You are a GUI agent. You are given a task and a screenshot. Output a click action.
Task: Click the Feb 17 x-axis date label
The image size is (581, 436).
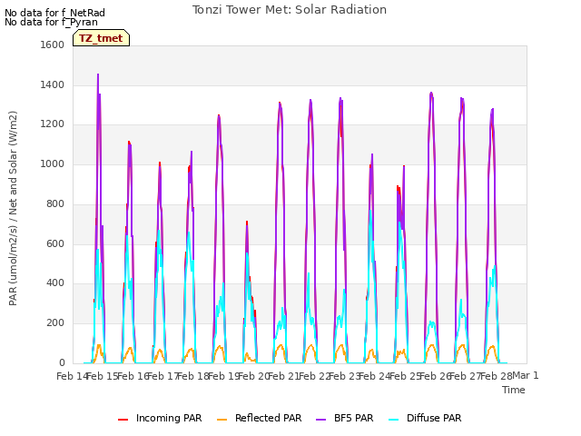(x=163, y=376)
